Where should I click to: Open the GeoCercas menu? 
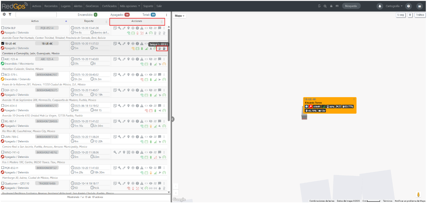92,6
